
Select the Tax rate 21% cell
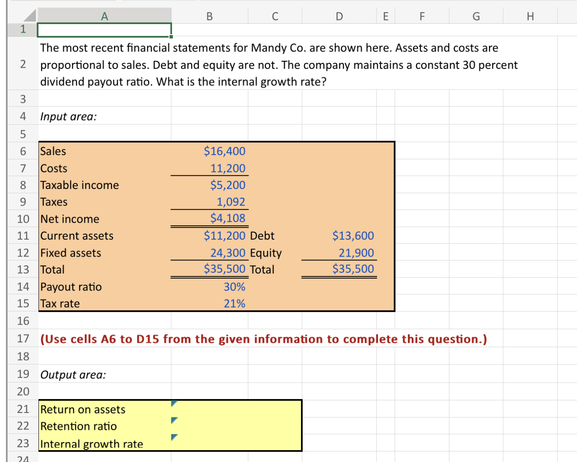tap(209, 303)
